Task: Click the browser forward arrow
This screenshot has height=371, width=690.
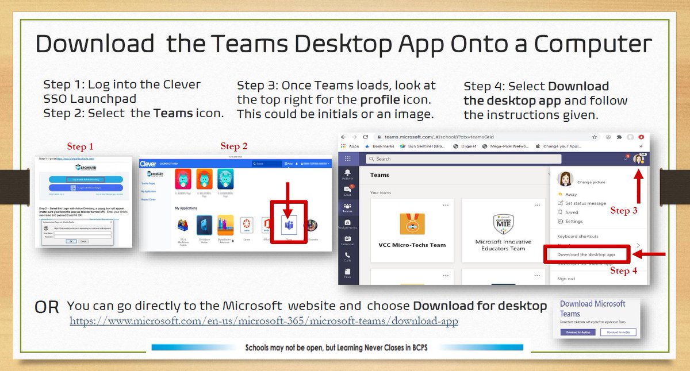Action: point(354,137)
